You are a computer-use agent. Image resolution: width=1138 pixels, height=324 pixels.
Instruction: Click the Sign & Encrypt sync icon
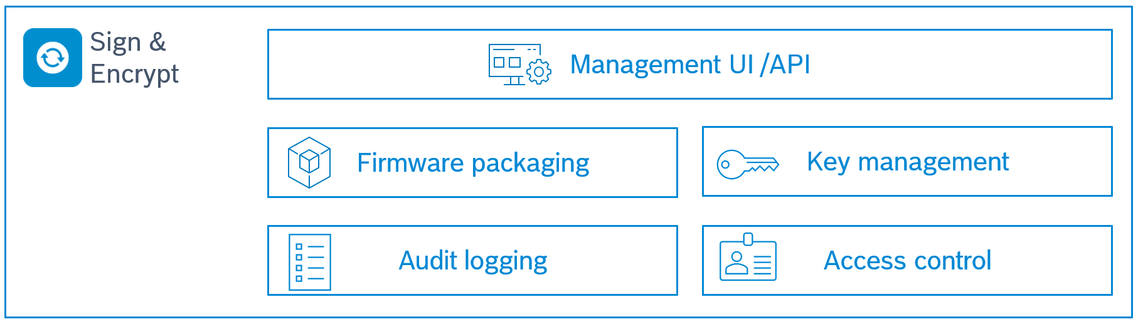tap(53, 58)
